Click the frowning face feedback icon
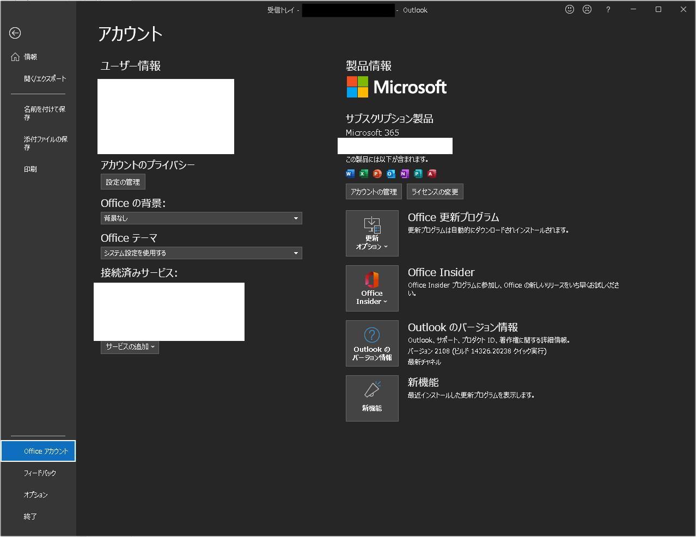 point(587,9)
